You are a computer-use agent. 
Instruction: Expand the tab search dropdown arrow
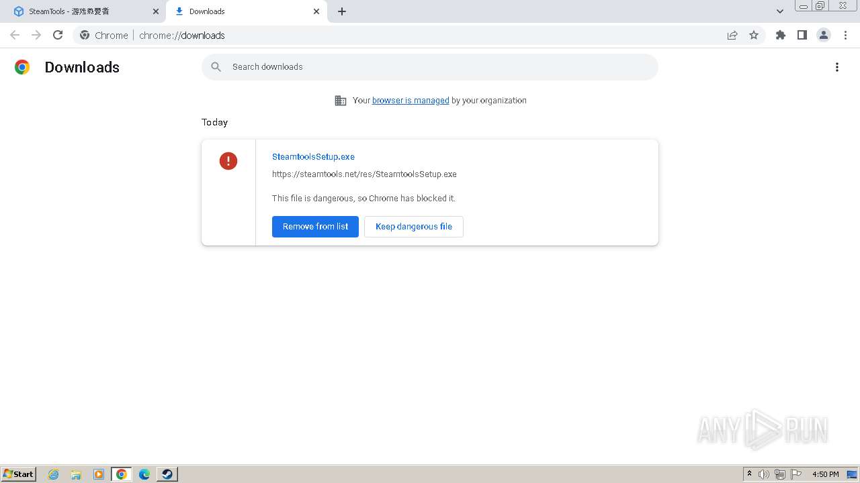pos(780,11)
